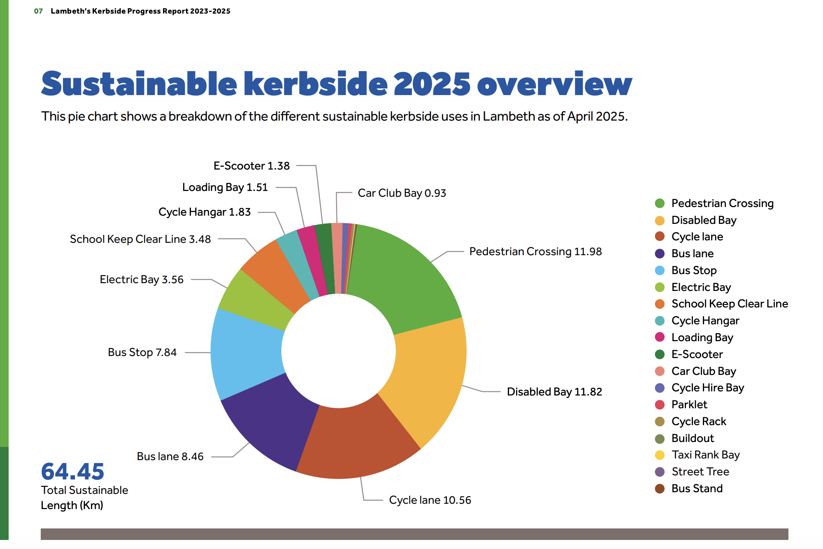
Task: Click the School Keep Clear Line 3.48 label
Action: coord(140,239)
